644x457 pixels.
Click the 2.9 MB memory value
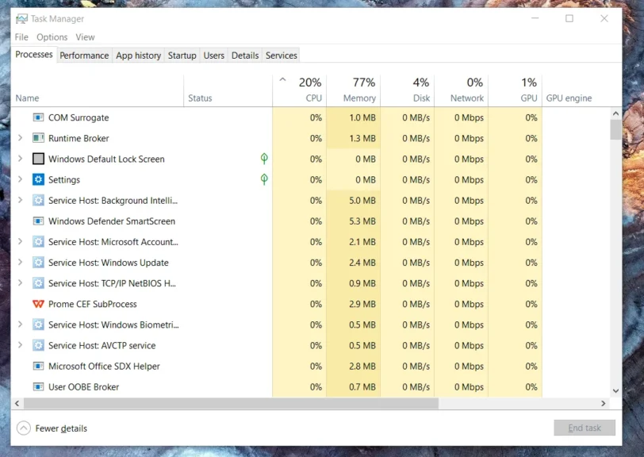pyautogui.click(x=362, y=304)
